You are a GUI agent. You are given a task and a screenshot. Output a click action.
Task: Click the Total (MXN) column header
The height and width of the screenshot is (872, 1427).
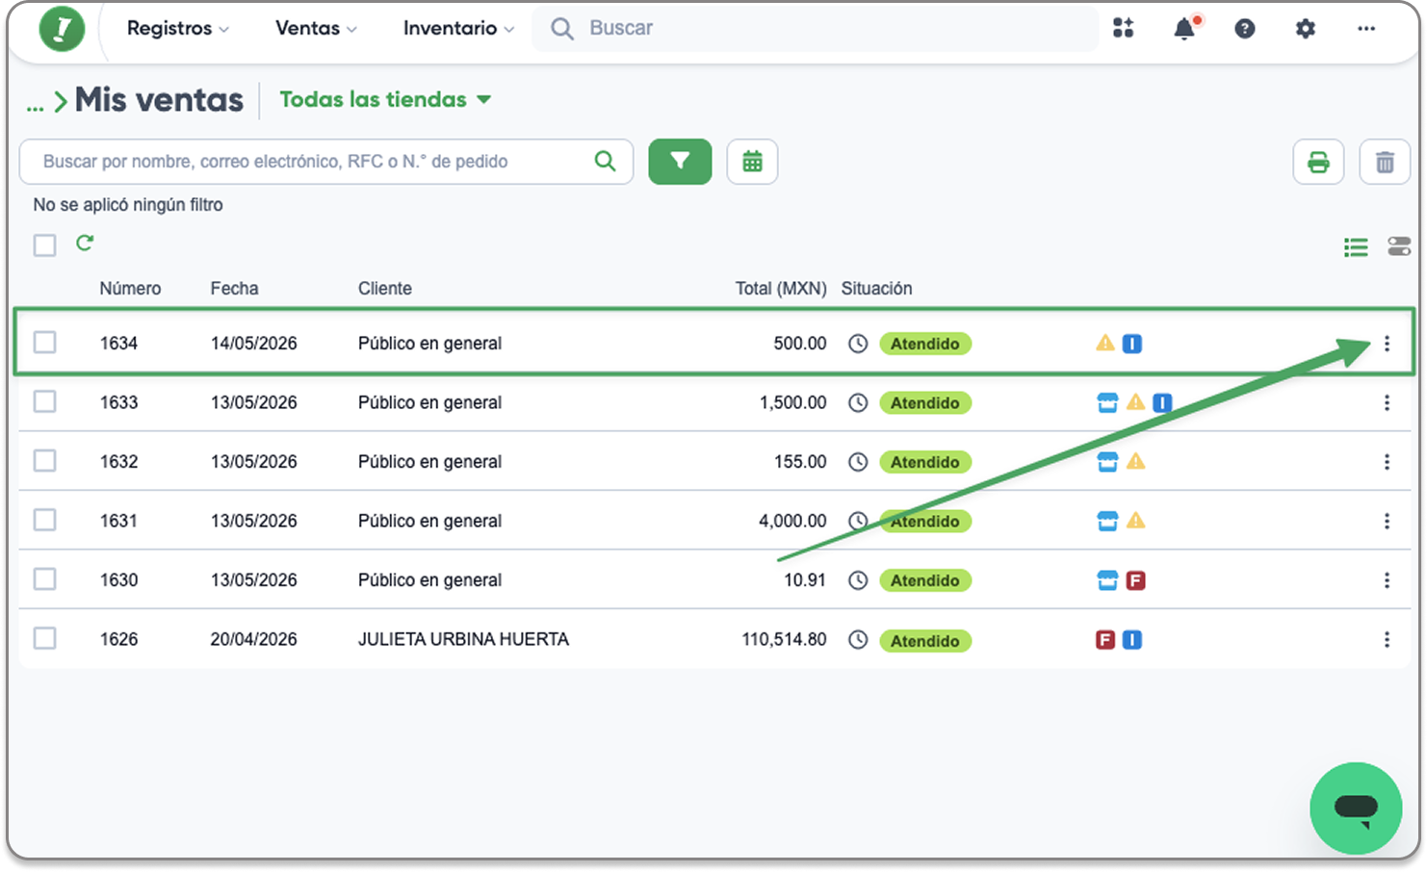click(x=781, y=289)
